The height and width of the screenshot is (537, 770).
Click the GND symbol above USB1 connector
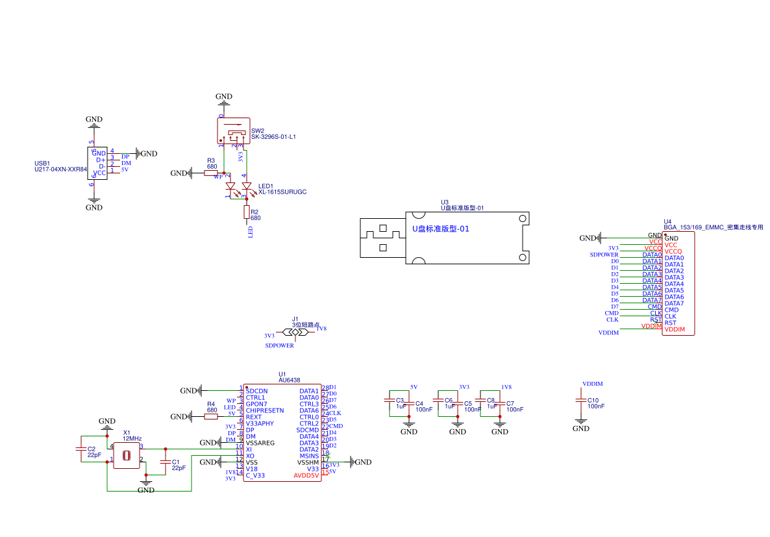[93, 122]
